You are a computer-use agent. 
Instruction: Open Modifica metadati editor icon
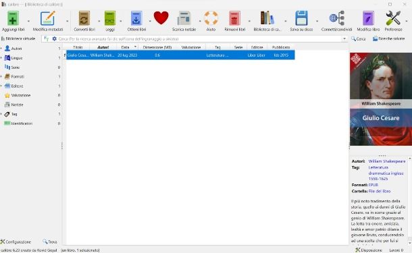[x=48, y=18]
